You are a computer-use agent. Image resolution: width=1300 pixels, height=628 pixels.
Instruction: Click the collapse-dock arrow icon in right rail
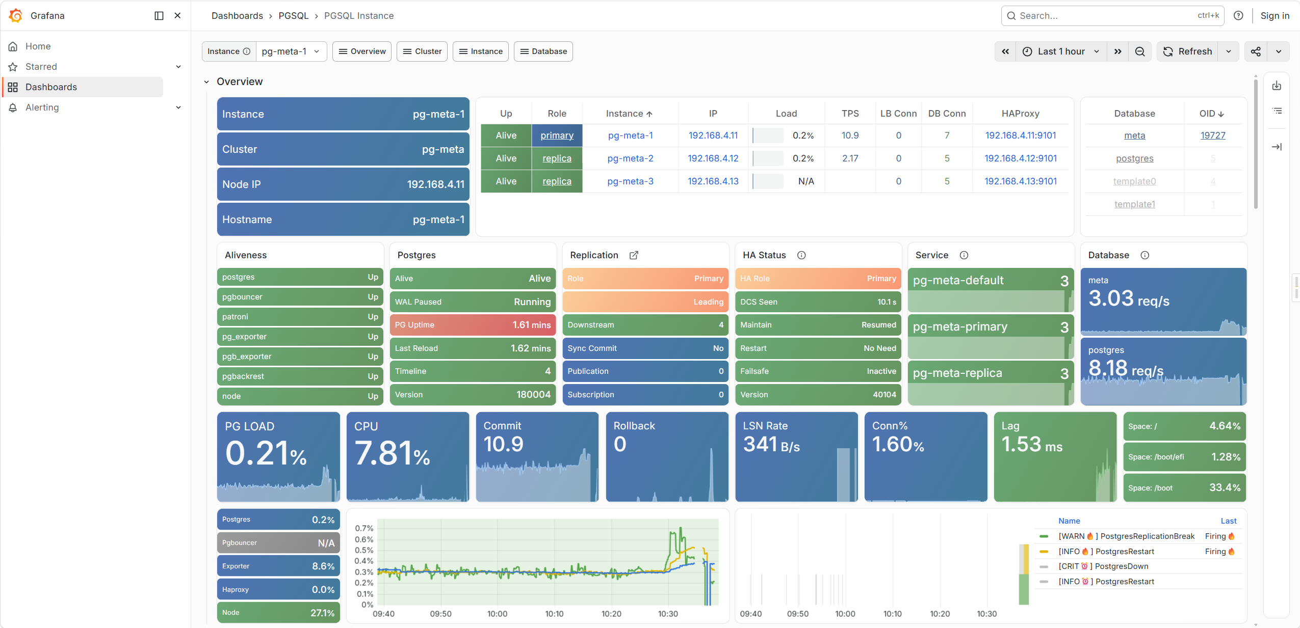tap(1277, 147)
